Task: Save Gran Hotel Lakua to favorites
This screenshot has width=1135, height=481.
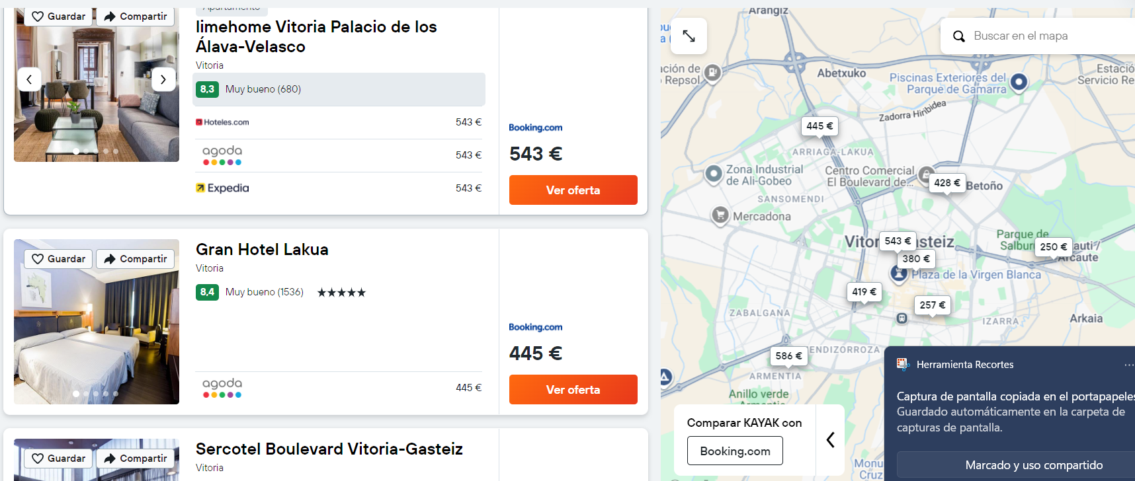Action: coord(59,259)
